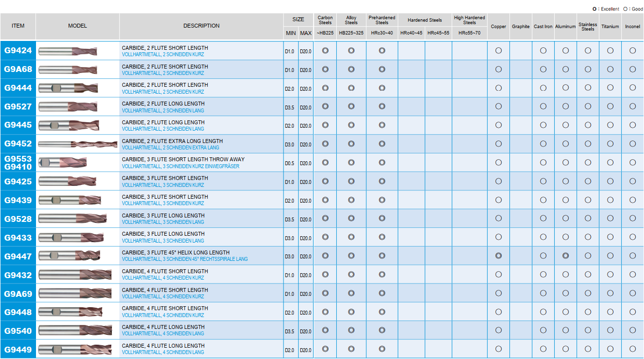
Task: Click the DESCRIPTION column header
Action: 201,26
